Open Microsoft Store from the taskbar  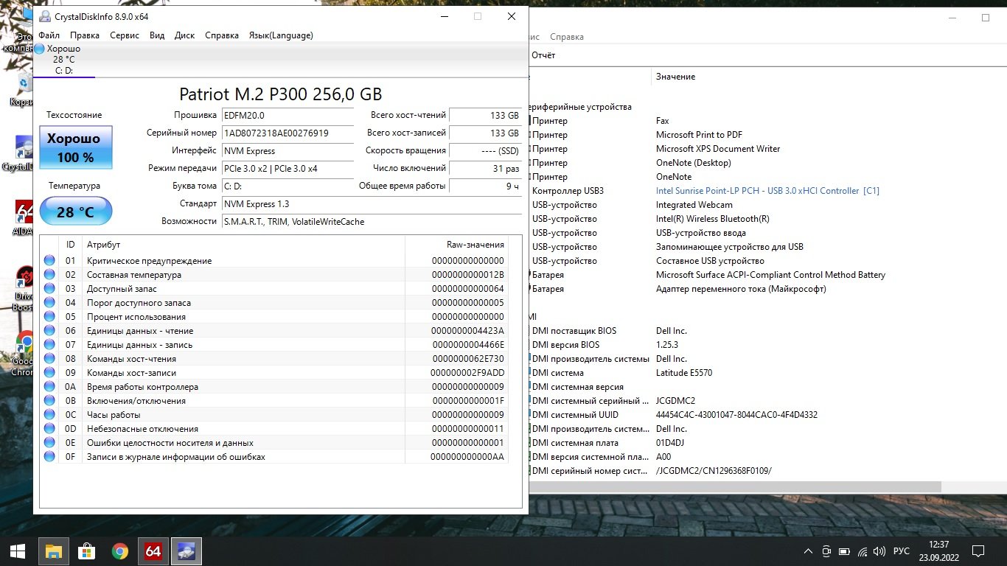pos(86,551)
